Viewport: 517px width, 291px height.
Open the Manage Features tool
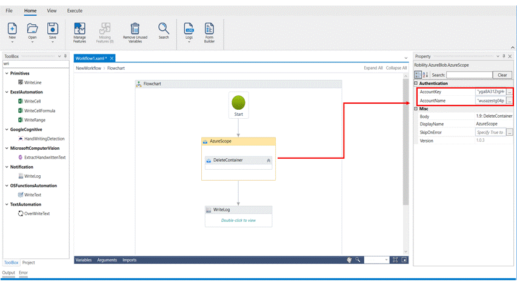click(79, 28)
